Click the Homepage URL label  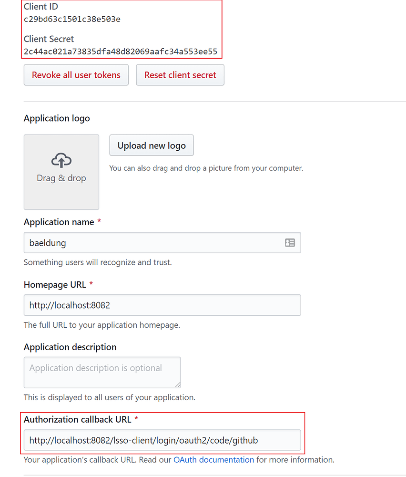(x=55, y=285)
